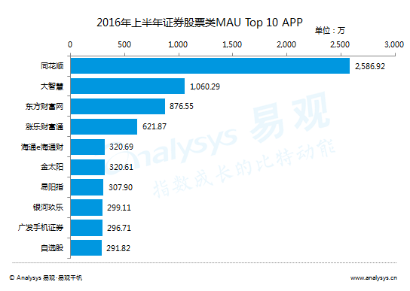Click the Analysys 易观 copyright text
Image resolution: width=410 pixels, height=291 pixels.
pyautogui.click(x=45, y=277)
